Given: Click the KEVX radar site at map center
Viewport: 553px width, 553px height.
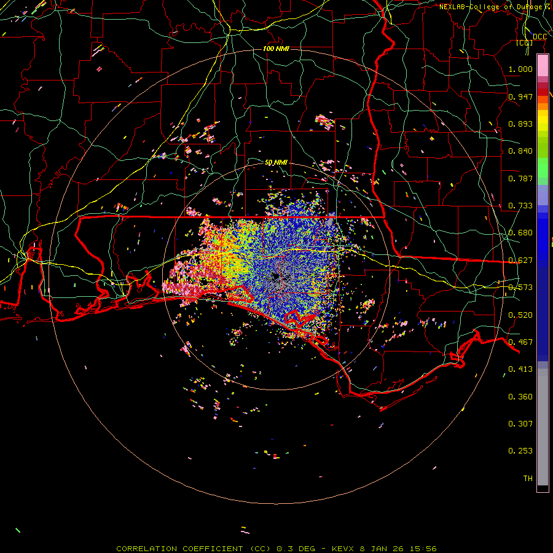Looking at the screenshot, I should click(x=276, y=277).
